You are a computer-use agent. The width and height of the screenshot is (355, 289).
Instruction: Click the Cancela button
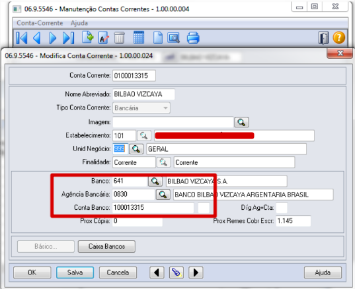(x=118, y=273)
